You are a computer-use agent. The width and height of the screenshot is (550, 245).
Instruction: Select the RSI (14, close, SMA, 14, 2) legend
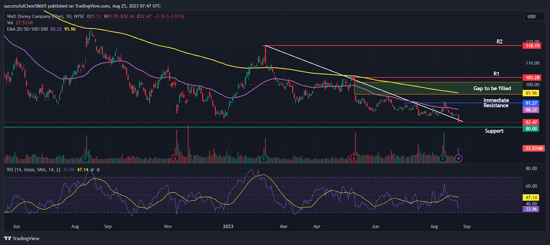34,170
